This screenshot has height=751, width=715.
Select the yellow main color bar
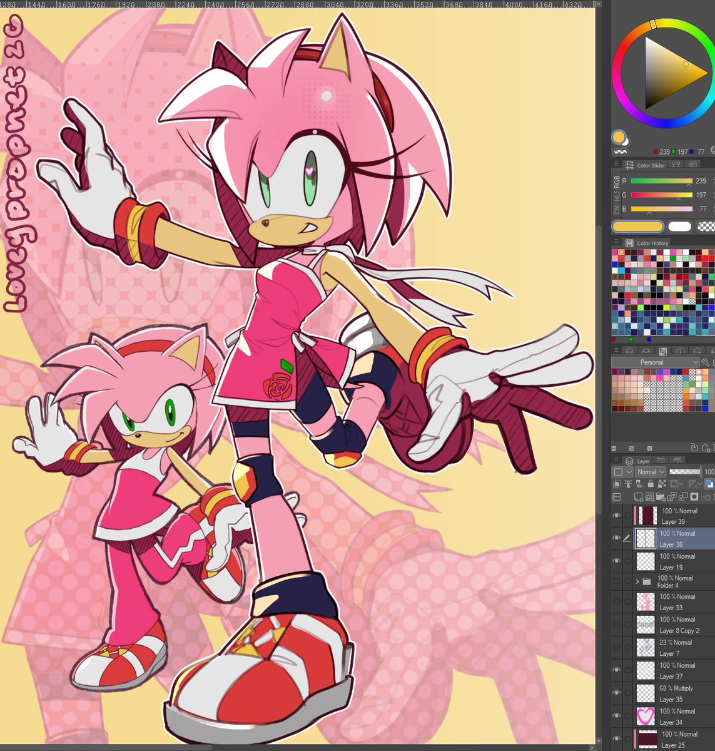[x=638, y=227]
